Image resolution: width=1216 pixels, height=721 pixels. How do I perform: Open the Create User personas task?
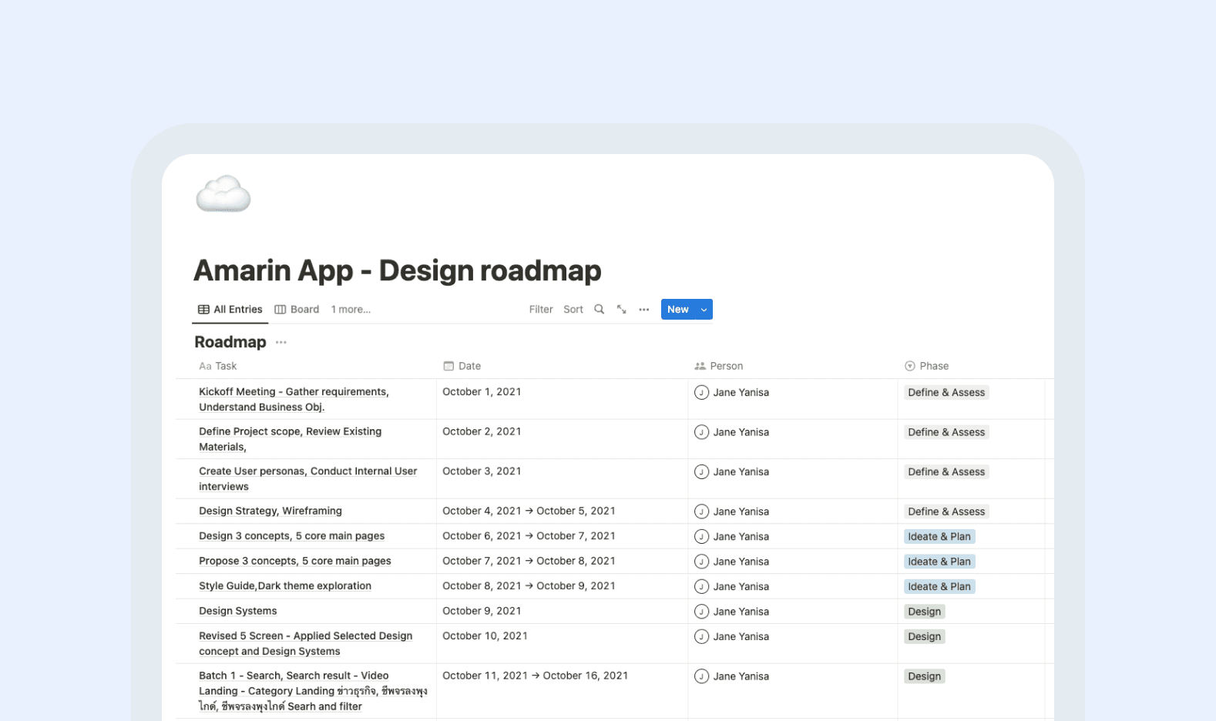coord(307,478)
